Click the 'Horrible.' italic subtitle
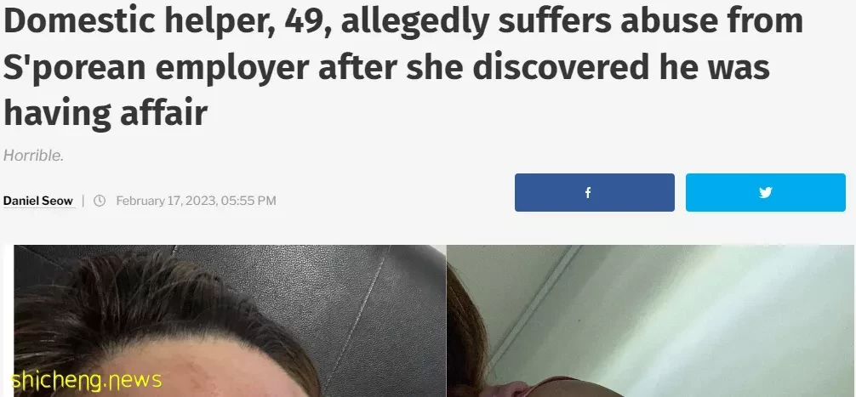Screen dimensions: 856x397 [x=33, y=156]
